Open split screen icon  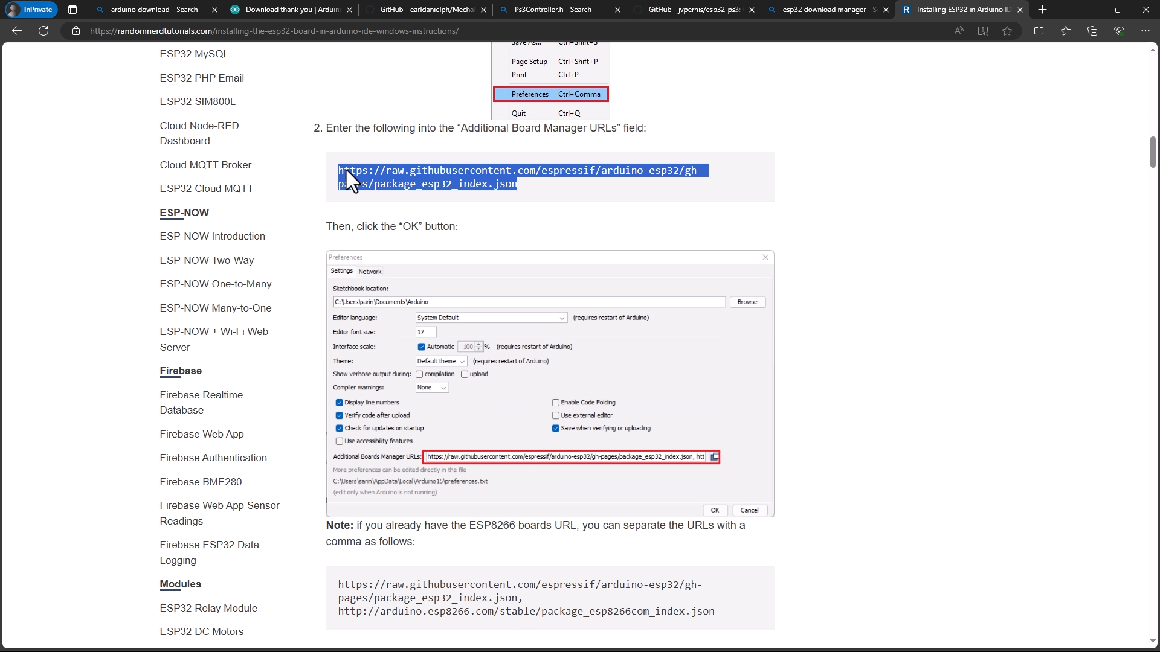(x=1039, y=31)
